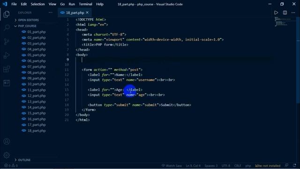Open the Accounts menu icon
Viewport: 300px width, 169px height.
[7, 141]
